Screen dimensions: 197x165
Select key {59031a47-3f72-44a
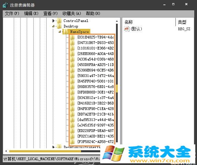[96, 76]
